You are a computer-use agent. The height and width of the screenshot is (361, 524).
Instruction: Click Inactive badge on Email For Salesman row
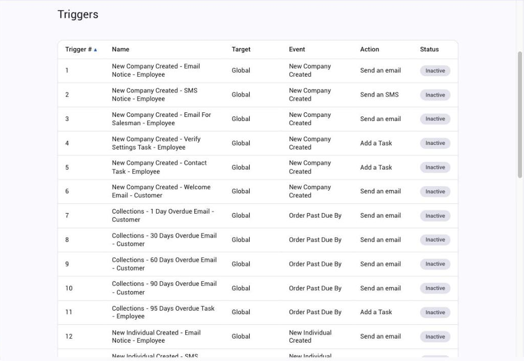(x=435, y=119)
